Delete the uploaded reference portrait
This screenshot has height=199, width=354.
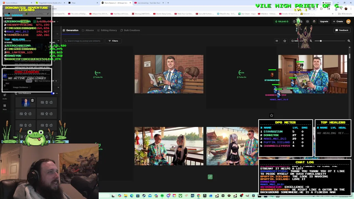tap(32, 101)
